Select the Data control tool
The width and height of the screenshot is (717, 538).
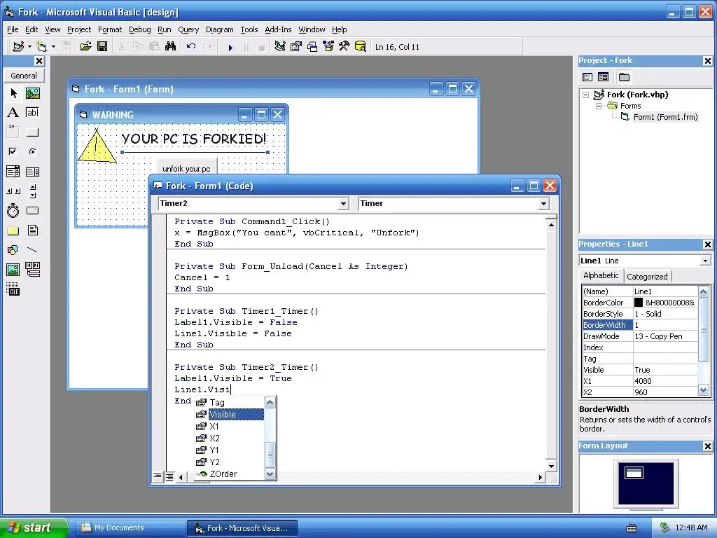[x=32, y=270]
